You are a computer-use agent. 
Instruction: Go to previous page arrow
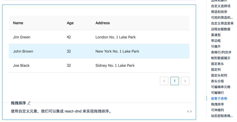point(164,81)
